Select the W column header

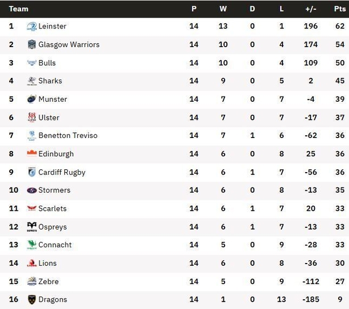click(x=223, y=9)
